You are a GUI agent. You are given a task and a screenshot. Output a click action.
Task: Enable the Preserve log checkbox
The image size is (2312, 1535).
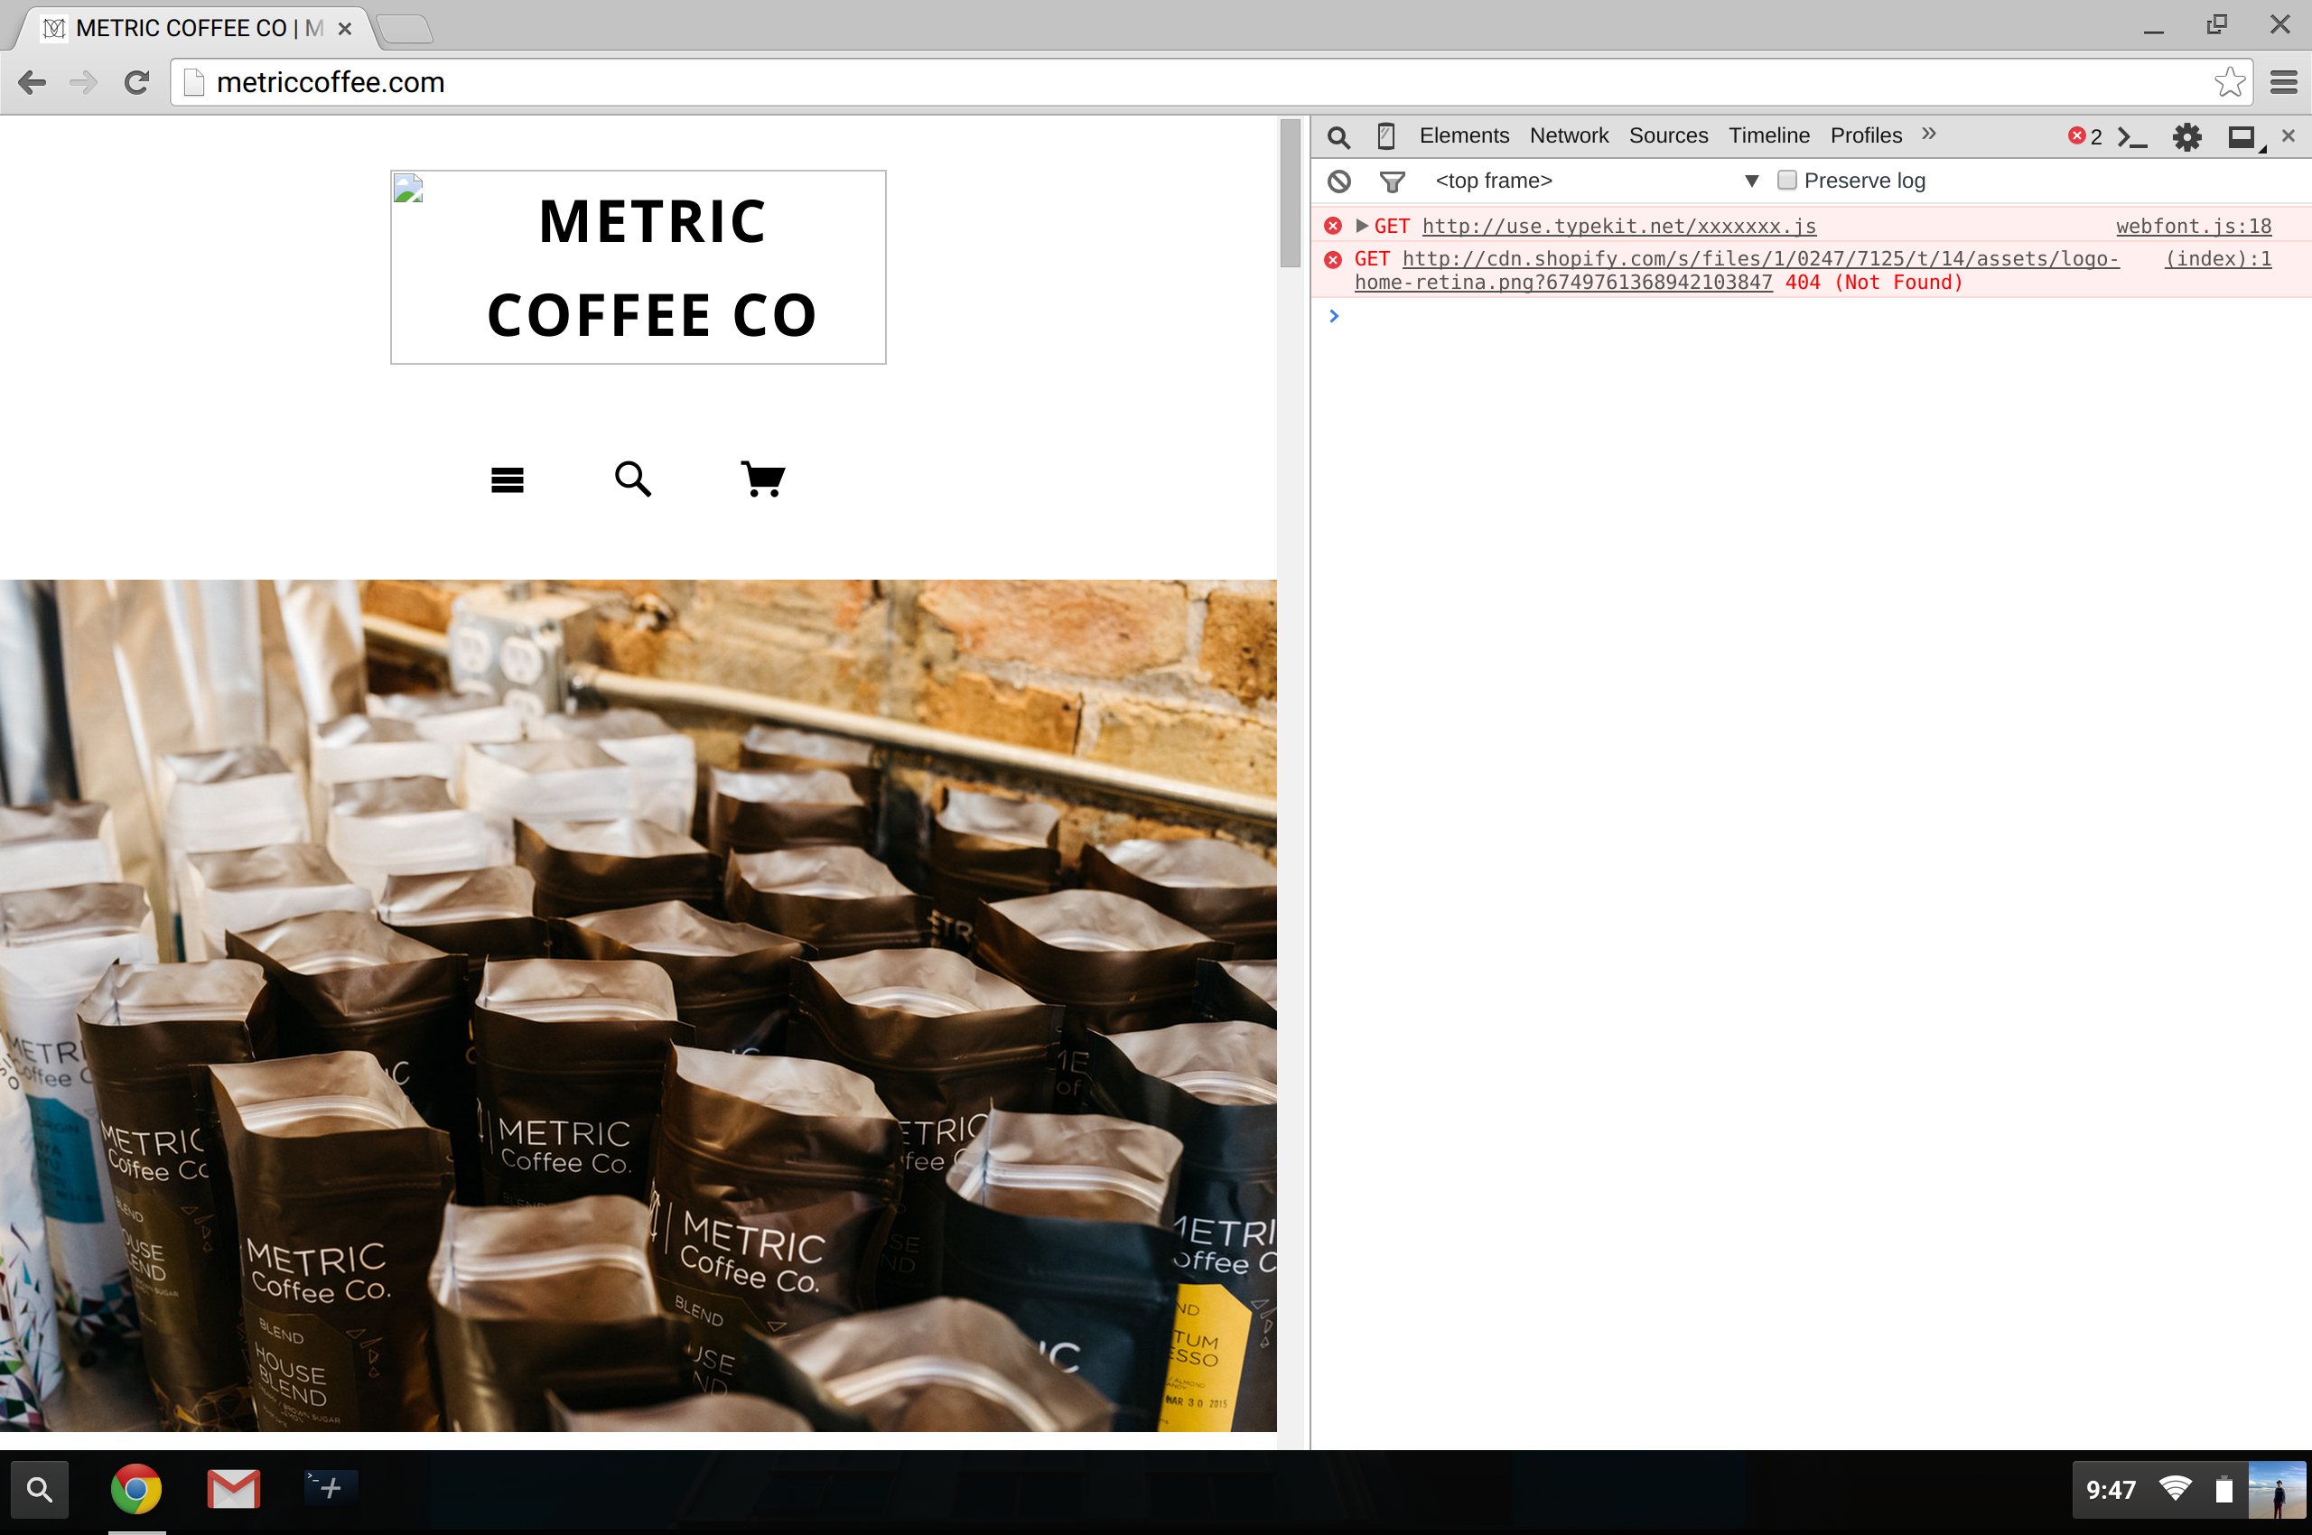point(1787,180)
